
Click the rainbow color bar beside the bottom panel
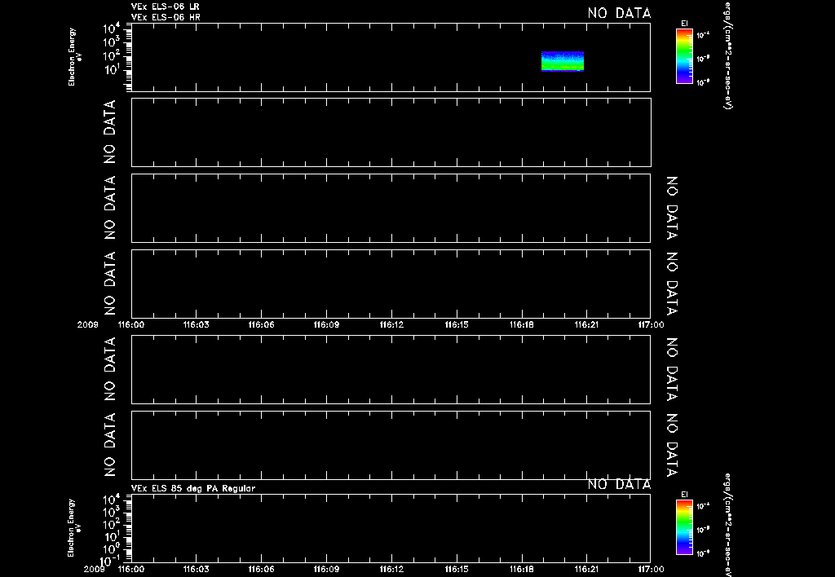pyautogui.click(x=684, y=528)
